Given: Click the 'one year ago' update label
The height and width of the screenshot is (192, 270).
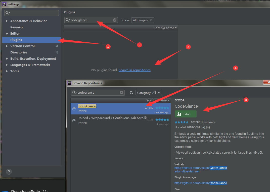Looking at the screenshot, I should [x=162, y=112].
